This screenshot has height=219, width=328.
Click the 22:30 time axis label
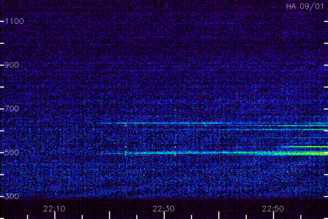tap(164, 209)
